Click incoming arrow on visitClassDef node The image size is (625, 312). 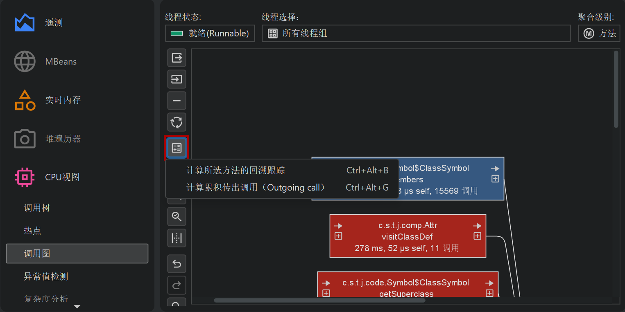pyautogui.click(x=338, y=226)
